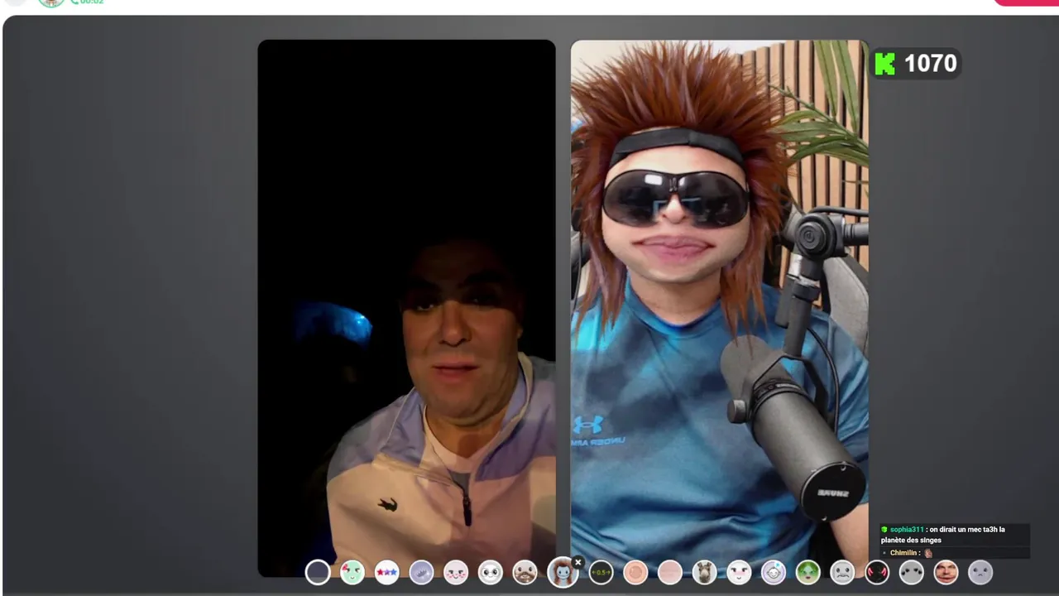Click the Kick viewer count 1070 badge

pos(916,64)
